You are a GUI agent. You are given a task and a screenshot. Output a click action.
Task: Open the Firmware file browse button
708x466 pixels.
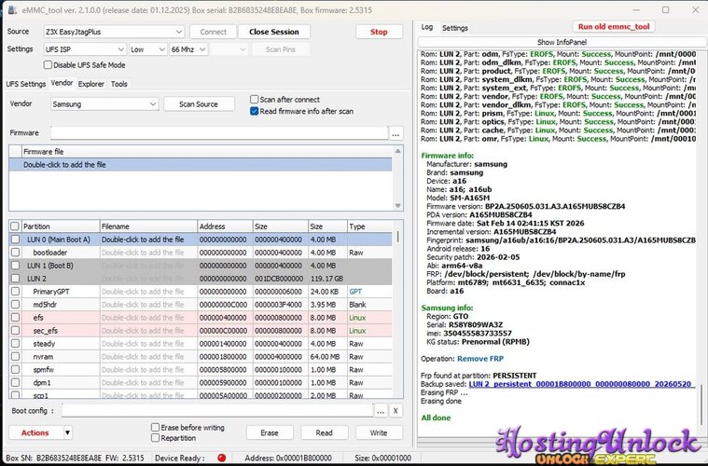click(x=396, y=133)
